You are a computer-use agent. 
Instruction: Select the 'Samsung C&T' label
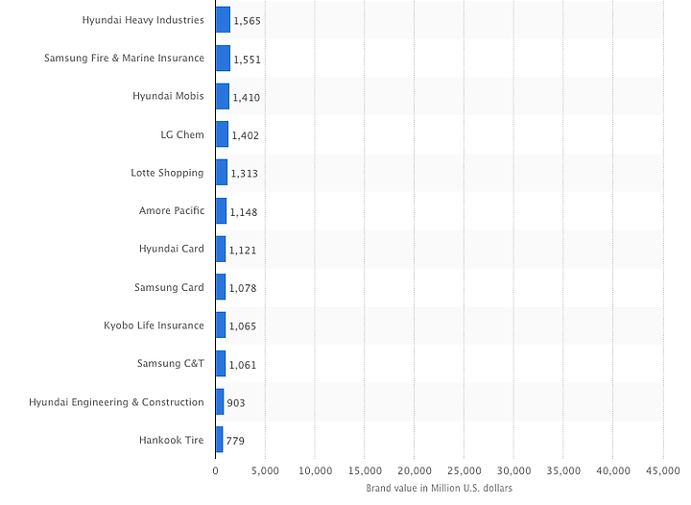tap(171, 364)
